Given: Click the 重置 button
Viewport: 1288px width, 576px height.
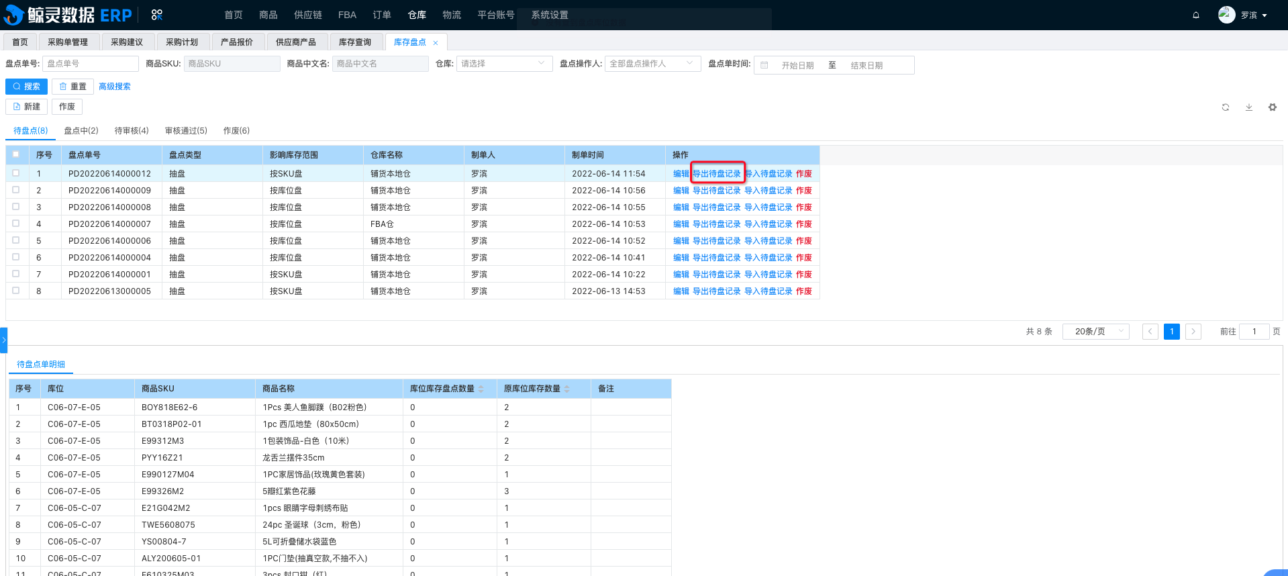Looking at the screenshot, I should click(73, 87).
